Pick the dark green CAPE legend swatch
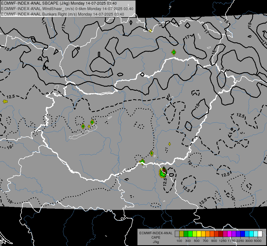 [x=186, y=234]
